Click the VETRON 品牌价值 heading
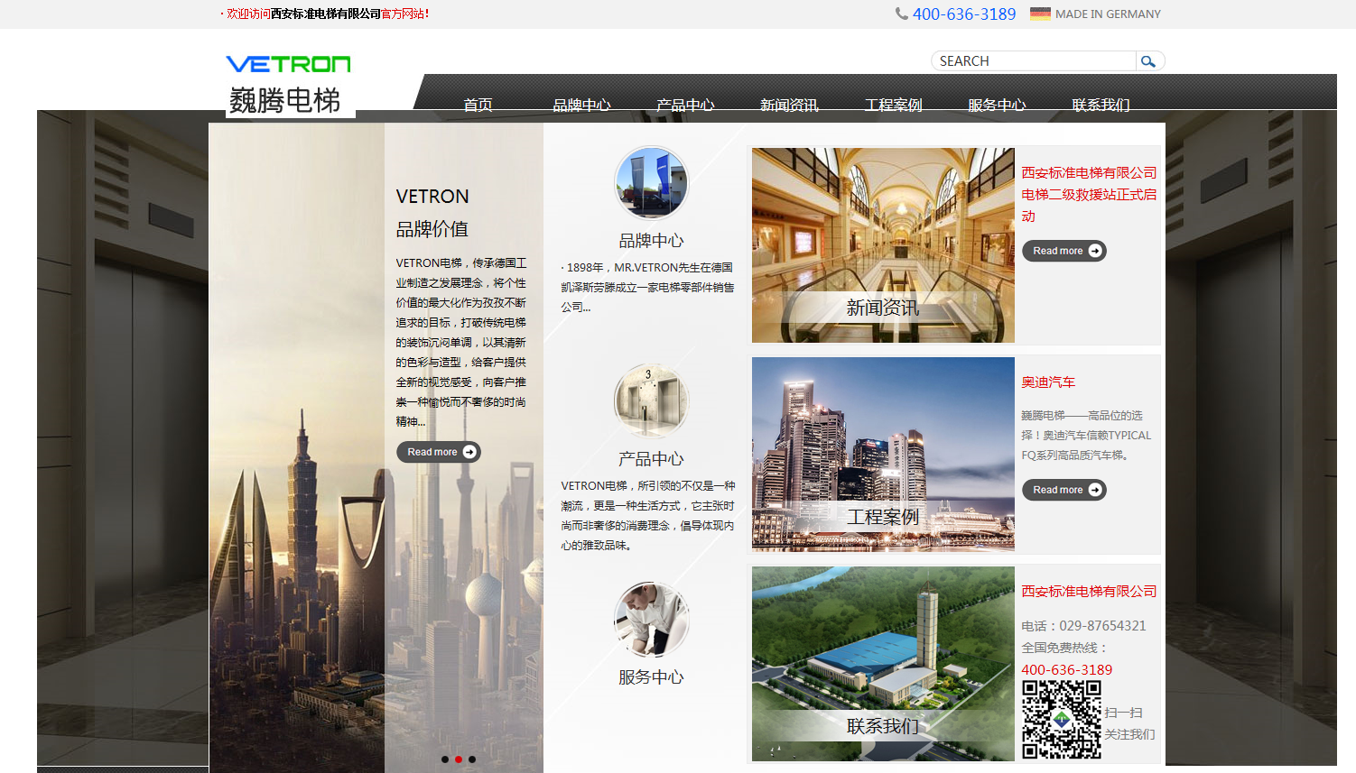Viewport: 1356px width, 773px height. click(432, 213)
